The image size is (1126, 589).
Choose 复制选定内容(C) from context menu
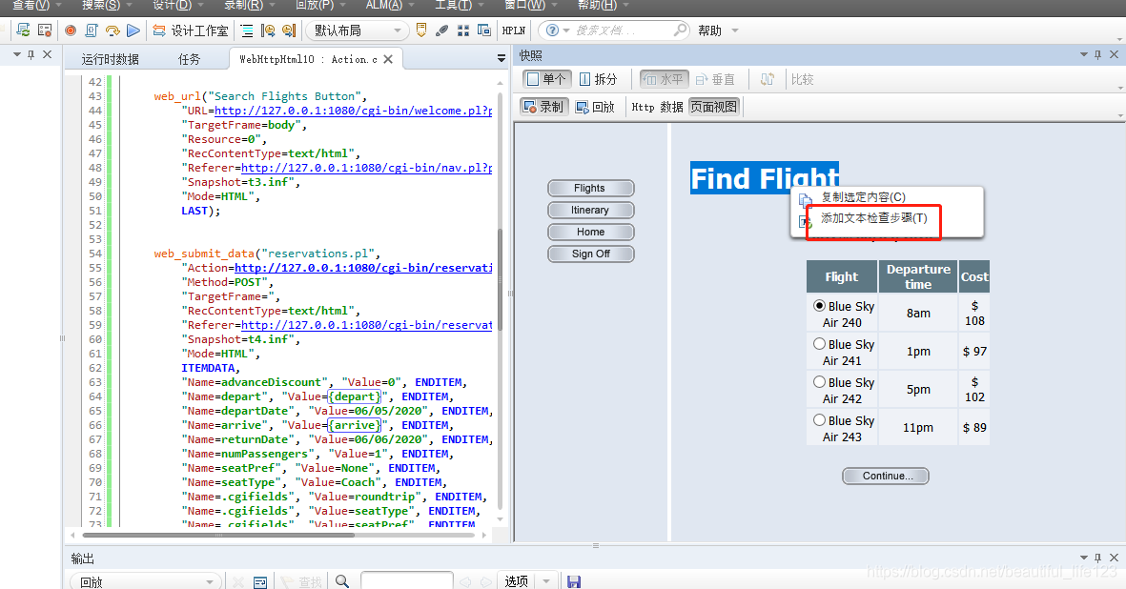coord(863,196)
